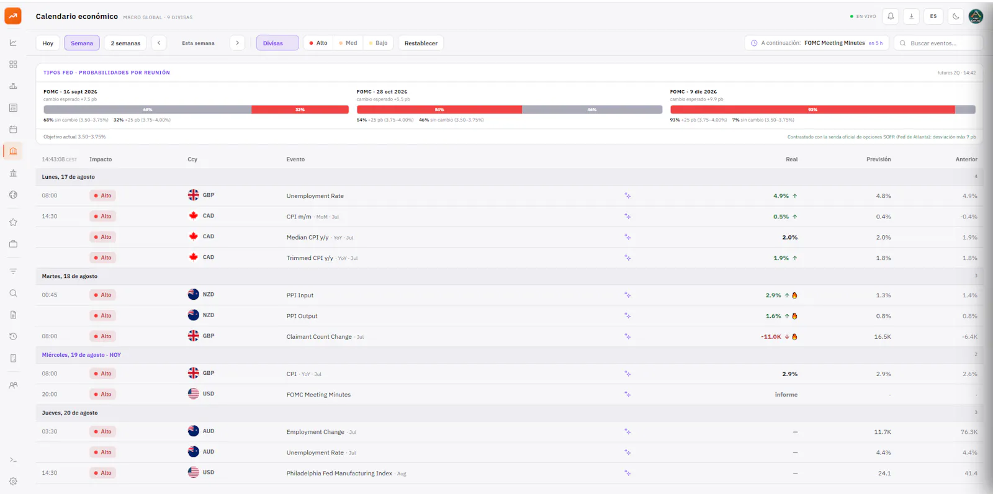Image resolution: width=993 pixels, height=494 pixels.
Task: Open the filter lines icon in sidebar
Action: (13, 271)
